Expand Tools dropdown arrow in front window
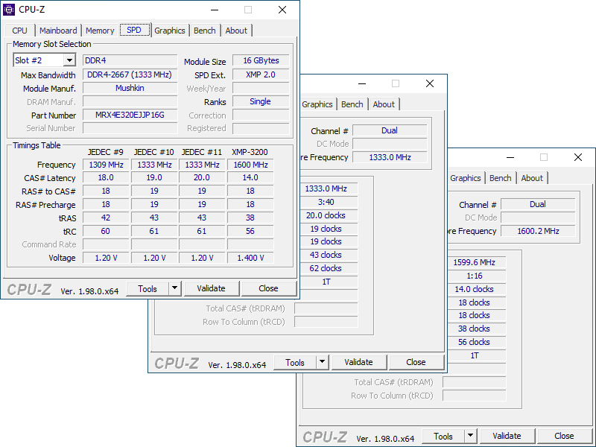 pyautogui.click(x=174, y=288)
